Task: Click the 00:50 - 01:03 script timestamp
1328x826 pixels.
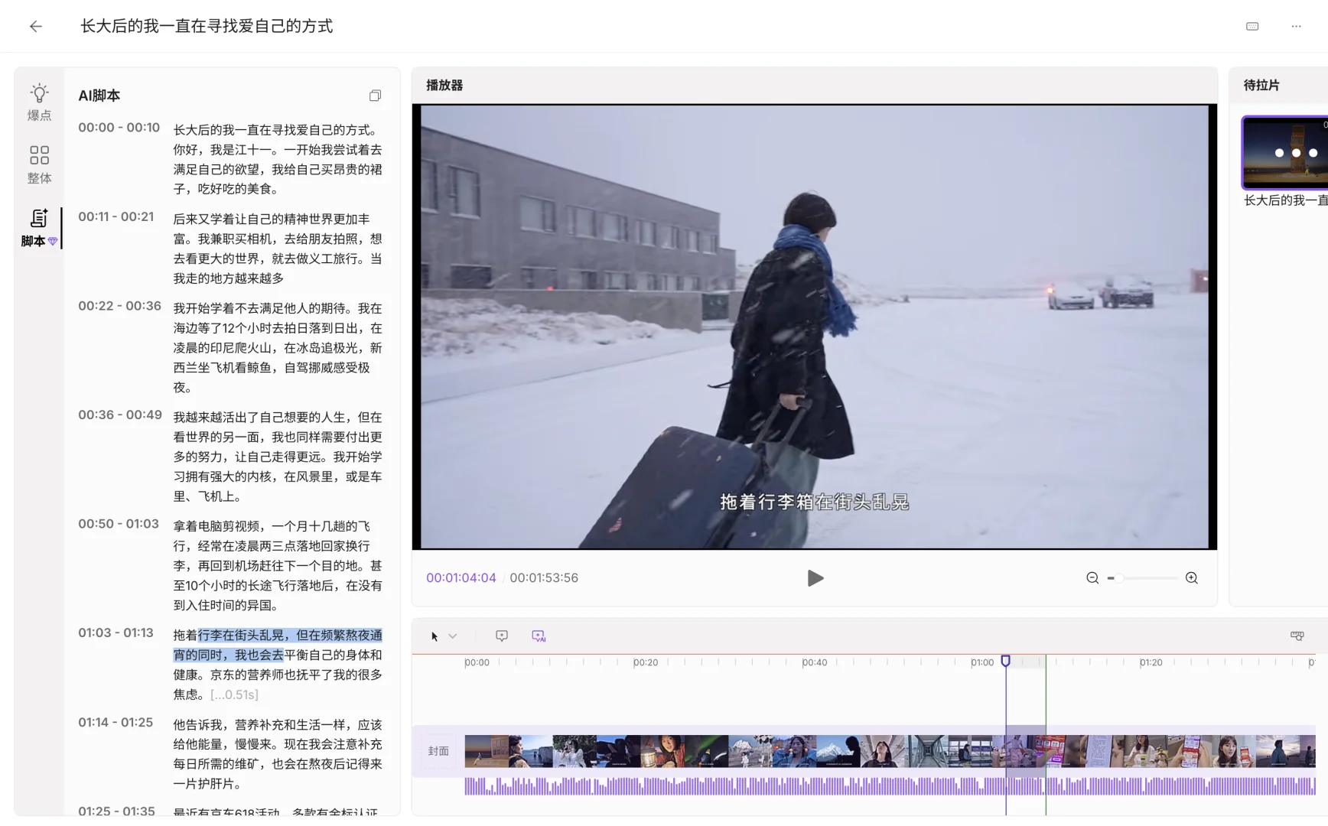Action: pos(119,524)
